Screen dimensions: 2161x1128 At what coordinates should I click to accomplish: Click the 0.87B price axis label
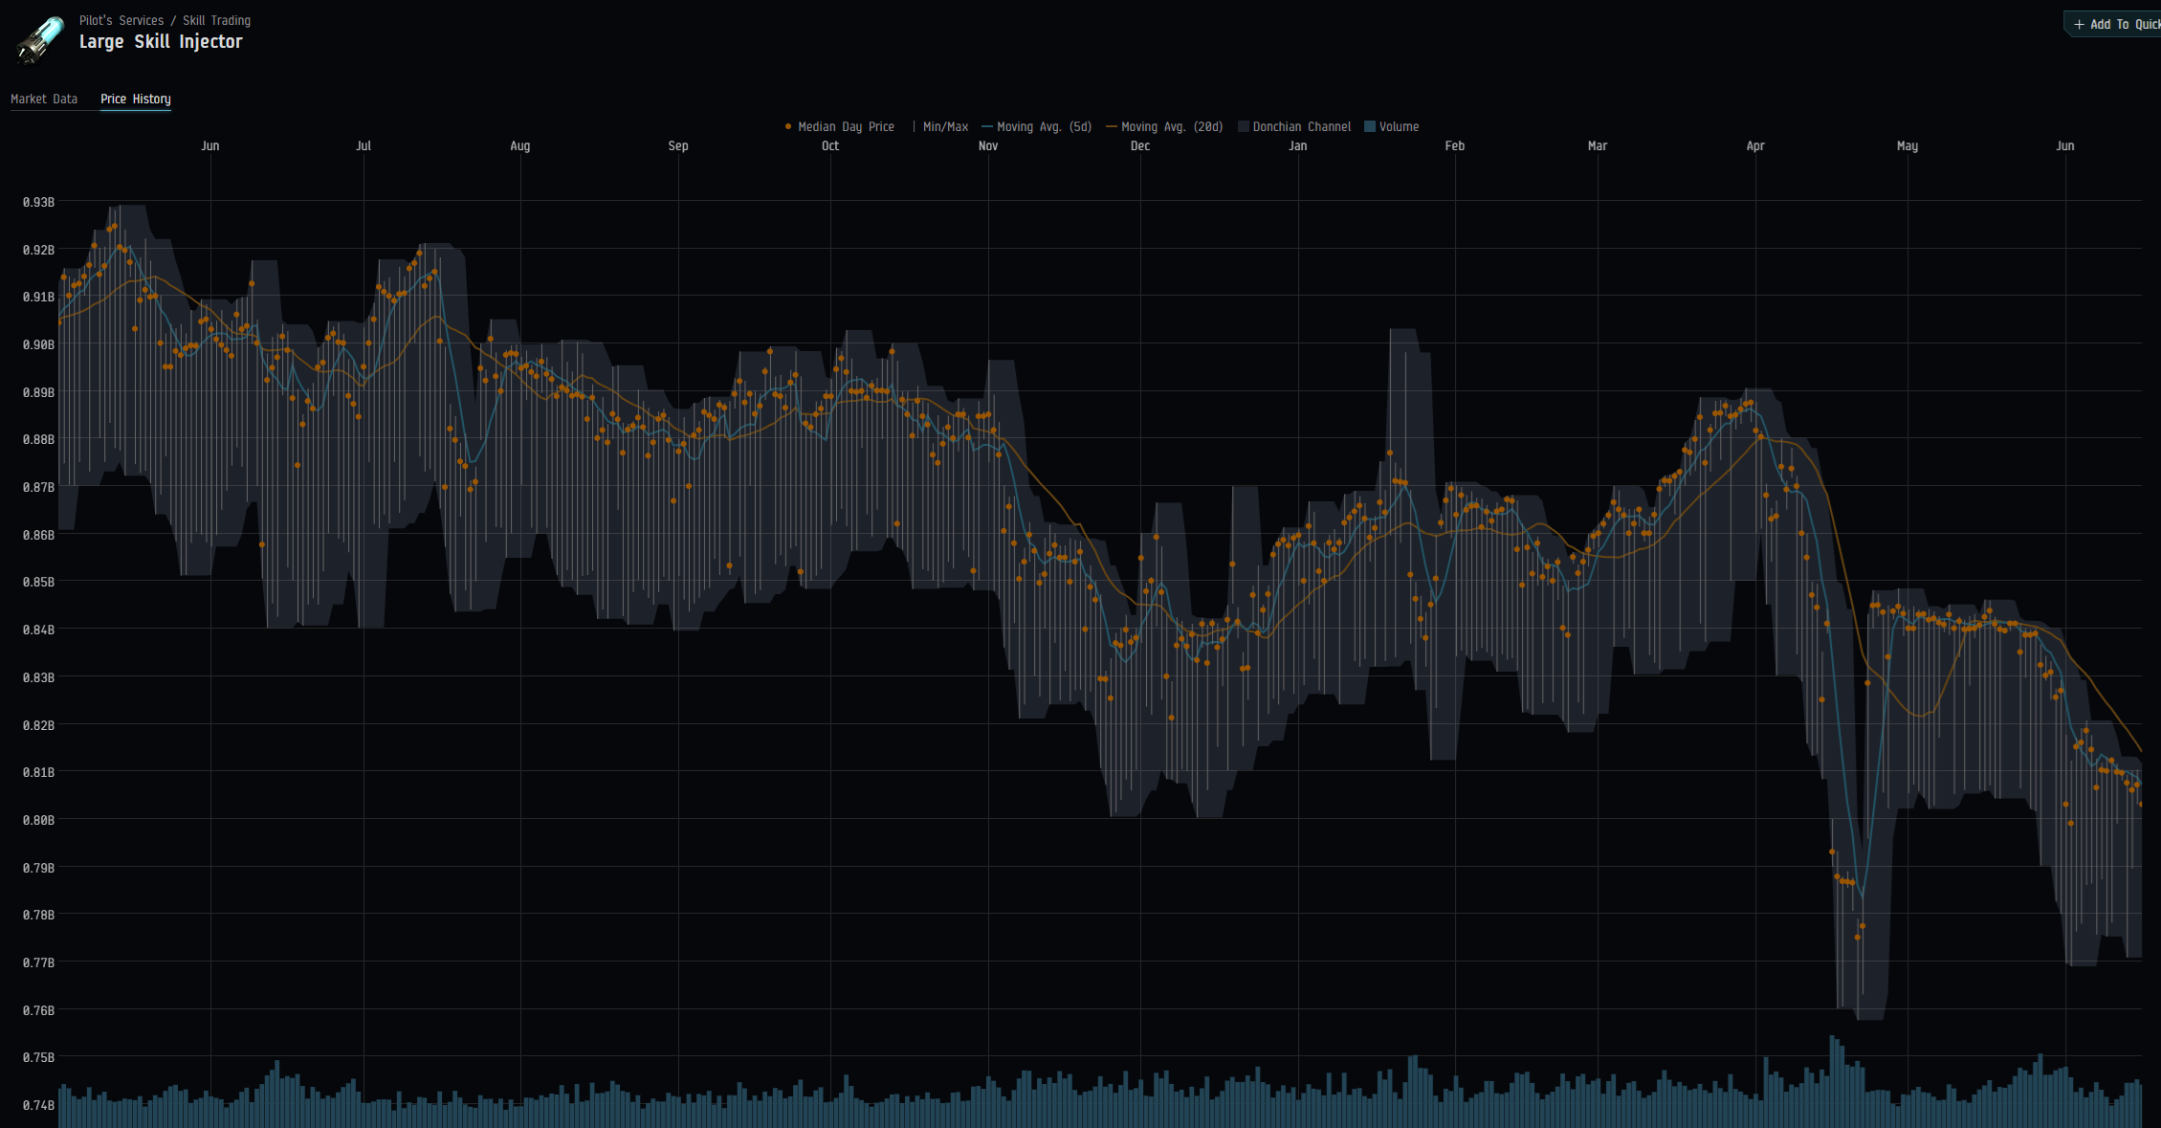[x=38, y=487]
